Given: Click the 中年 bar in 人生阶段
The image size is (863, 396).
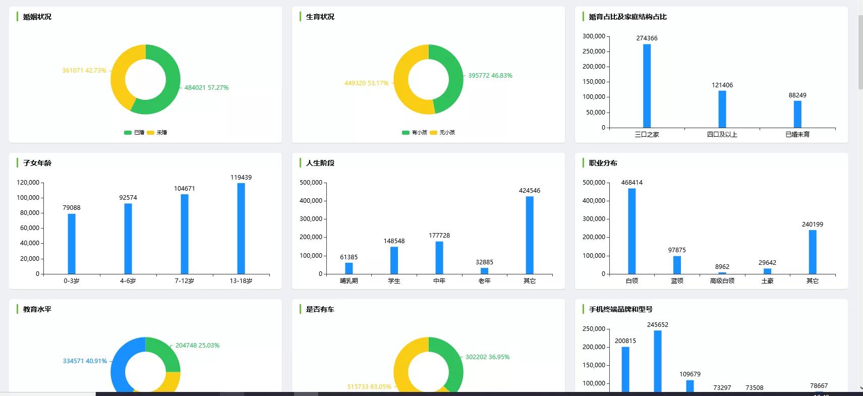Looking at the screenshot, I should point(439,258).
